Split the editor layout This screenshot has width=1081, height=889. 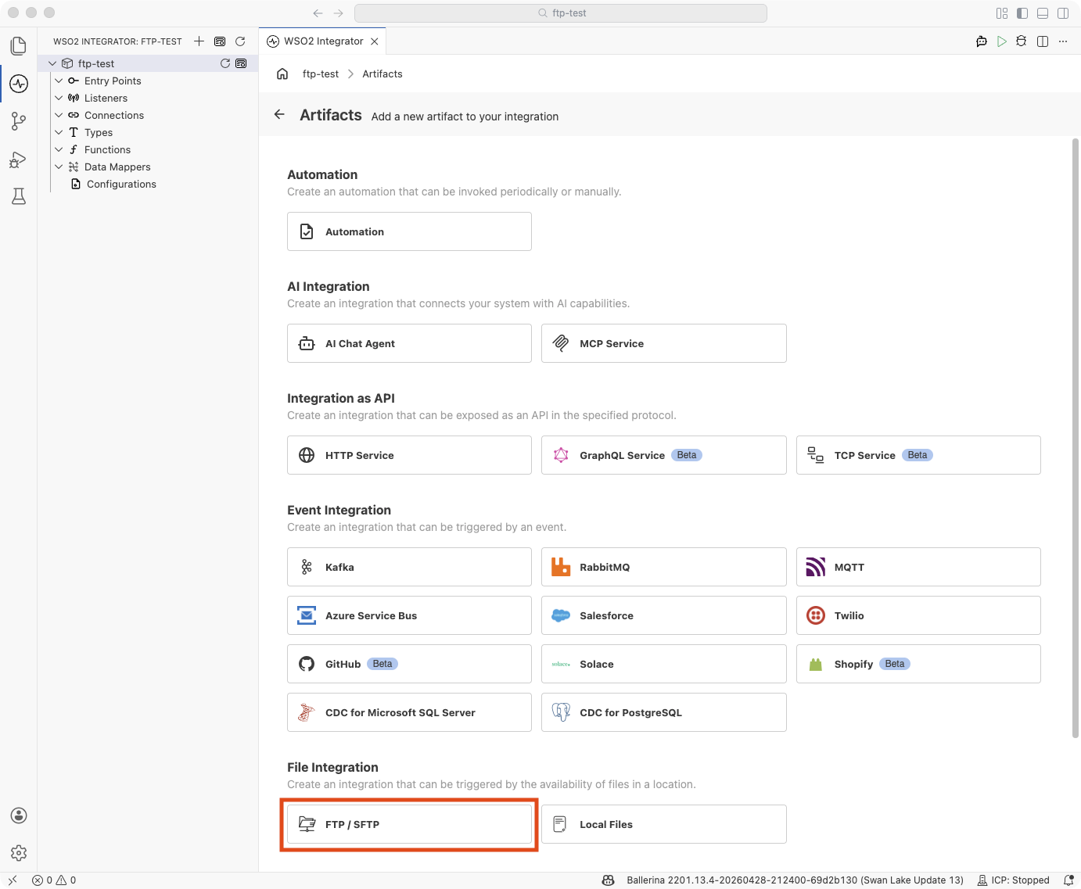click(1043, 41)
